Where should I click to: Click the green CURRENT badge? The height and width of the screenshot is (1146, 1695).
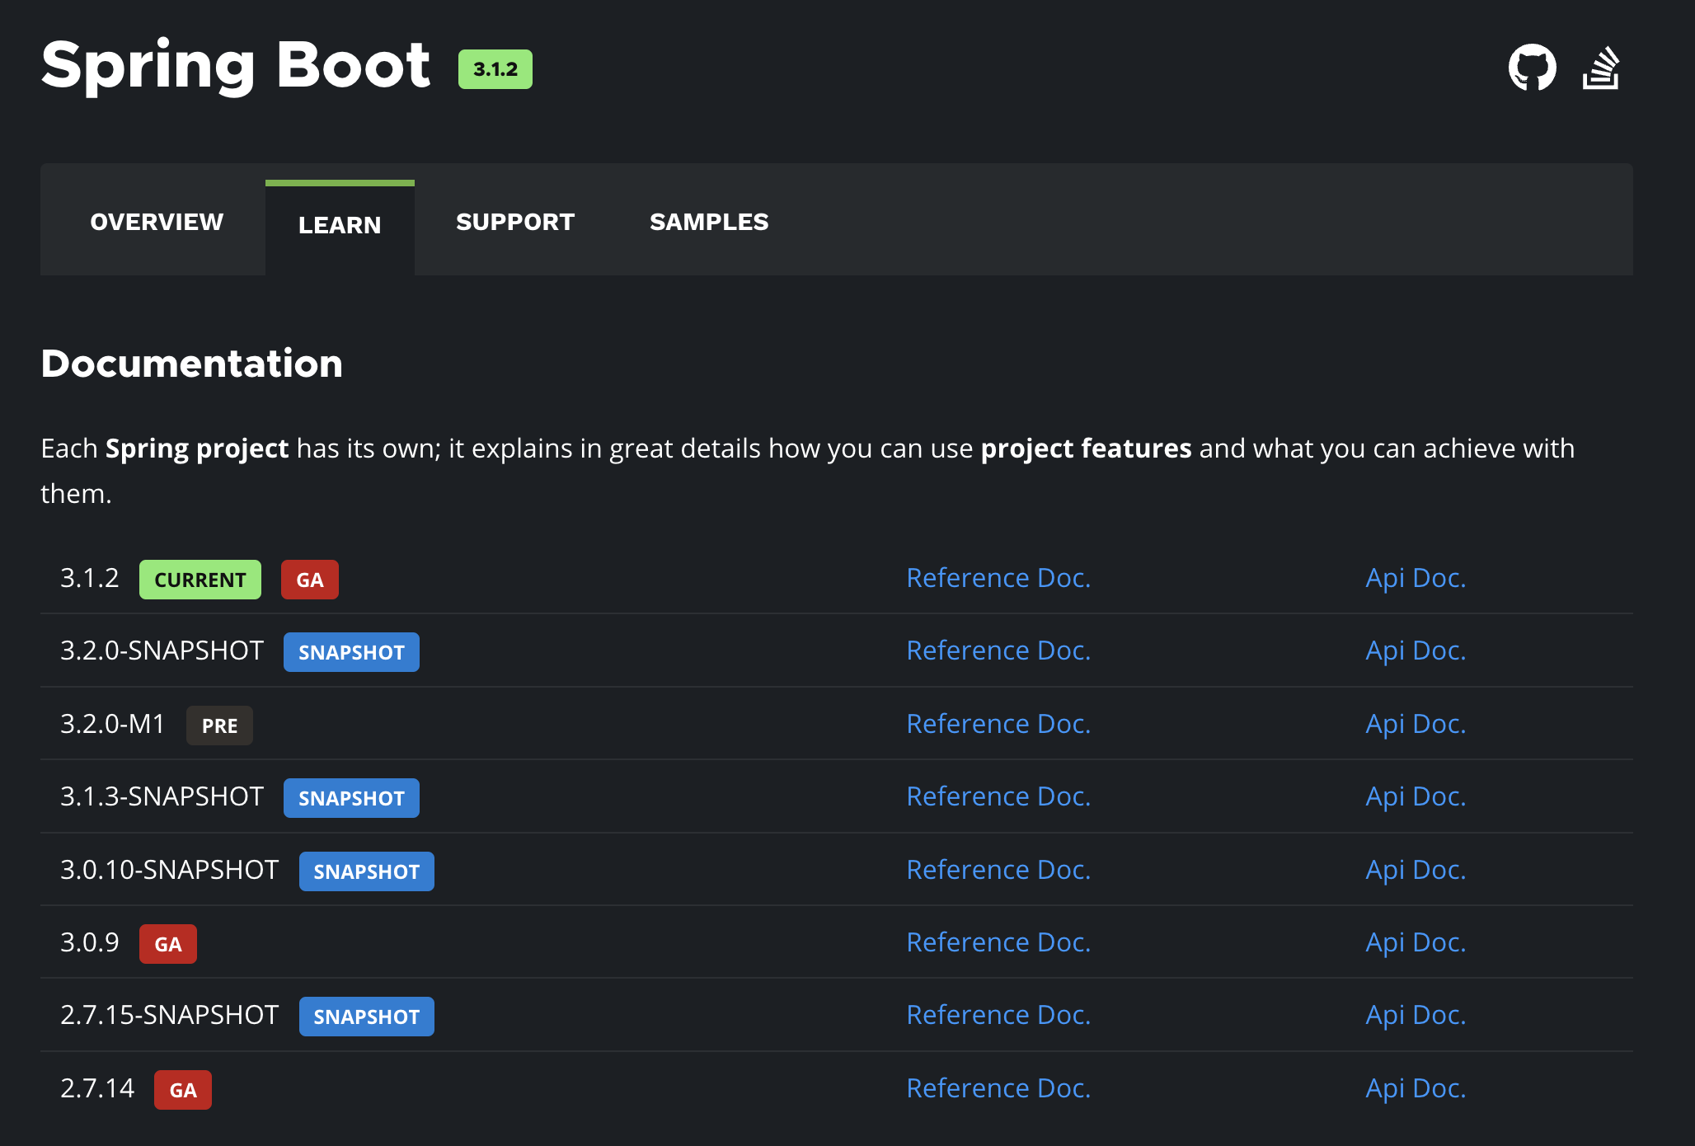point(200,580)
